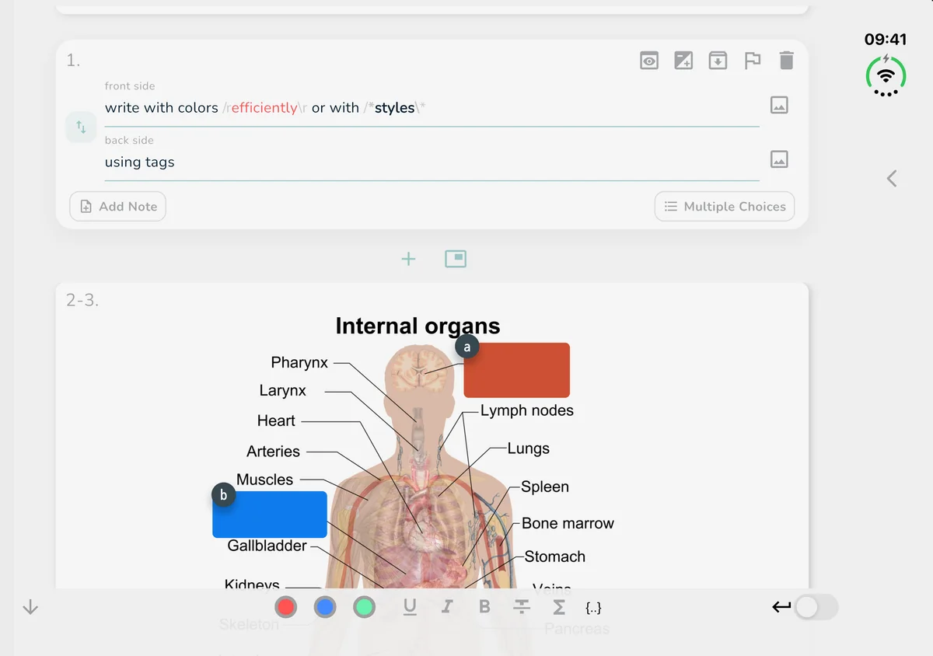This screenshot has width=933, height=656.
Task: Open Multiple Choices options
Action: [725, 207]
